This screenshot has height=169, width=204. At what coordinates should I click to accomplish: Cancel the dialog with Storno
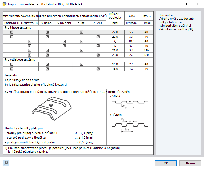[190, 163]
